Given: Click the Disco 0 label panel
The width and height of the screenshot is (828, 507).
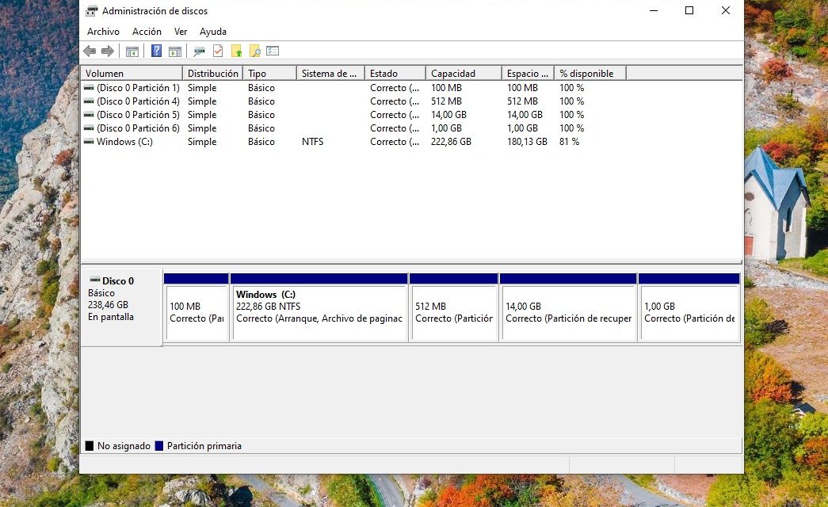Looking at the screenshot, I should [121, 305].
